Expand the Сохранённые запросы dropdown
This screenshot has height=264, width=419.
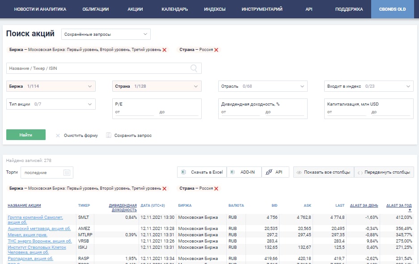(x=106, y=34)
